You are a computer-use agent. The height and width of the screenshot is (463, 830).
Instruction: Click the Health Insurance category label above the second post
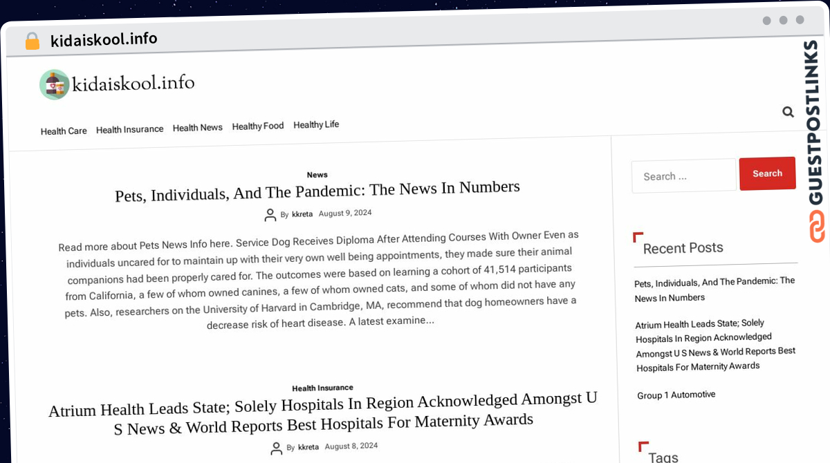pyautogui.click(x=322, y=388)
